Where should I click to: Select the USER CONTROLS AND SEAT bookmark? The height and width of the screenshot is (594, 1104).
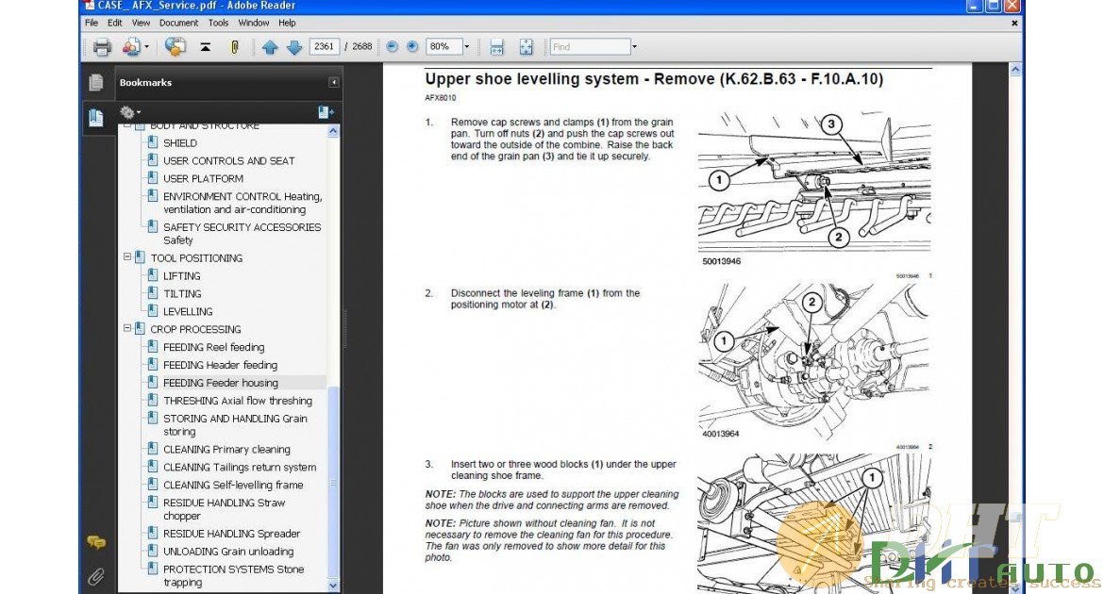click(229, 160)
